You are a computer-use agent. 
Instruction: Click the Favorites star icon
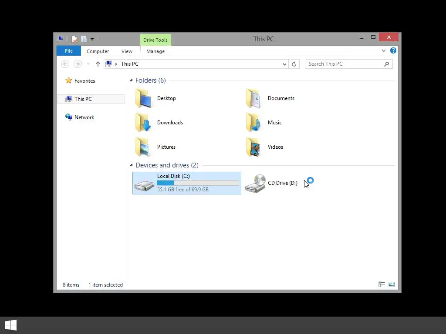click(68, 80)
